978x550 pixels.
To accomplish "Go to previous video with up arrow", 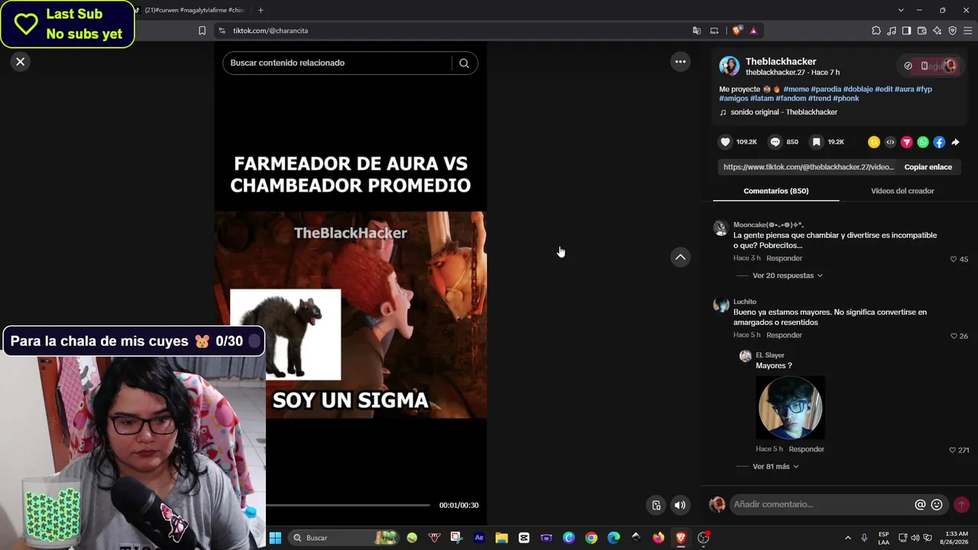I will click(x=680, y=257).
